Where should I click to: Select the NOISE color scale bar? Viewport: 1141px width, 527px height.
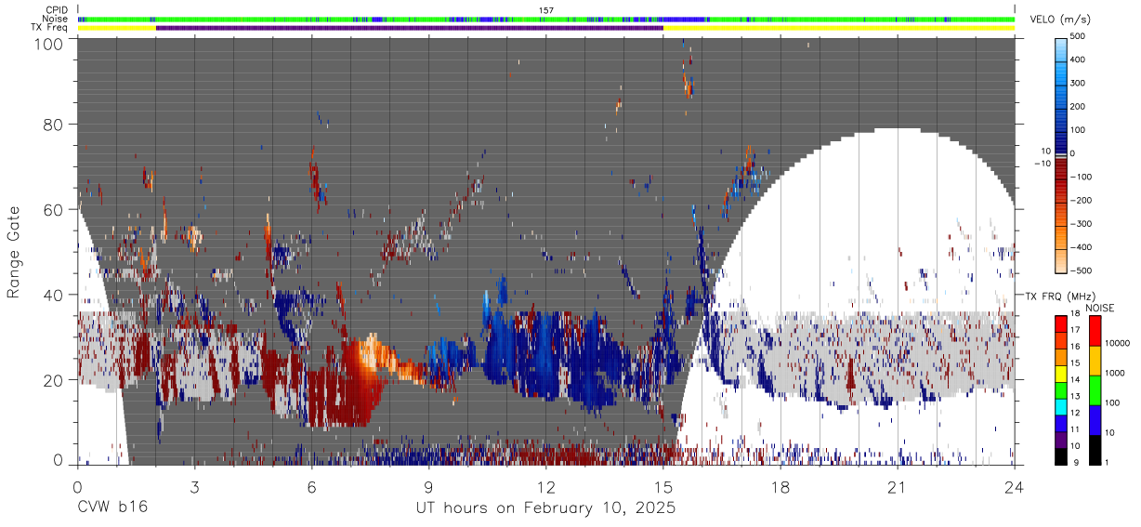coord(1095,389)
